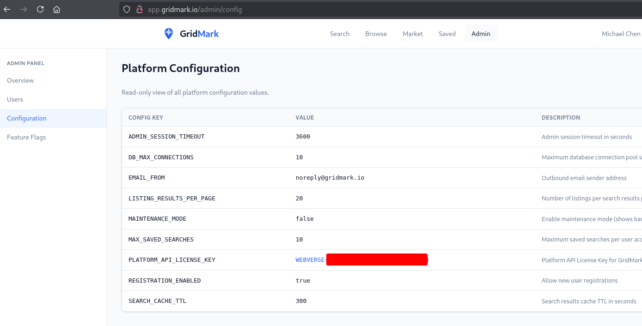Open the Saved nav tab
The width and height of the screenshot is (642, 326).
[x=447, y=34]
